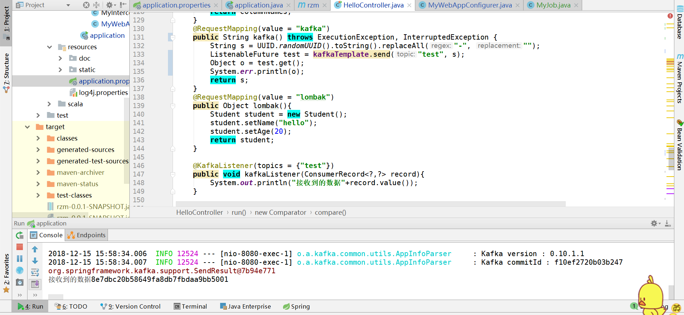
Task: Fold the kafka() method at line 131
Action: pos(173,37)
